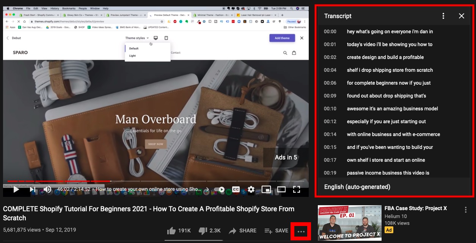Activate the miniplayer
Screen dimensions: 476x243
click(x=266, y=189)
